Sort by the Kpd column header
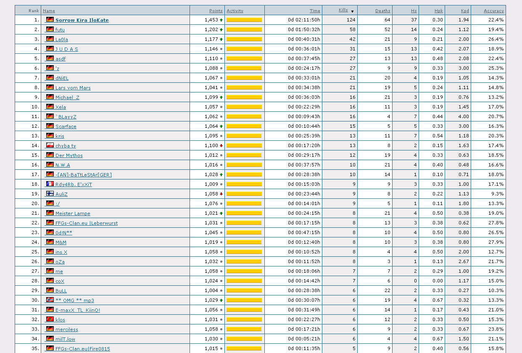 pos(464,11)
